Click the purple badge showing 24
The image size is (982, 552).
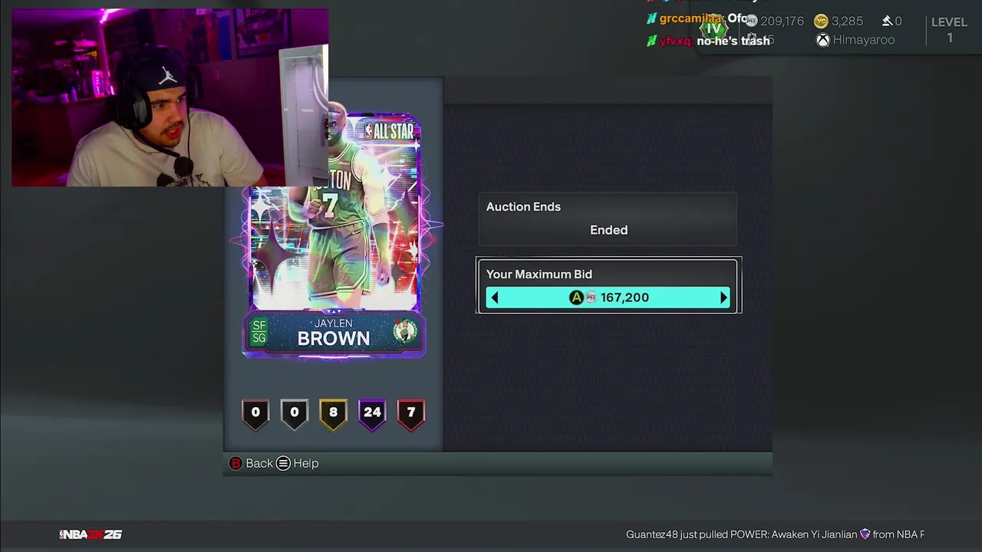(x=372, y=413)
